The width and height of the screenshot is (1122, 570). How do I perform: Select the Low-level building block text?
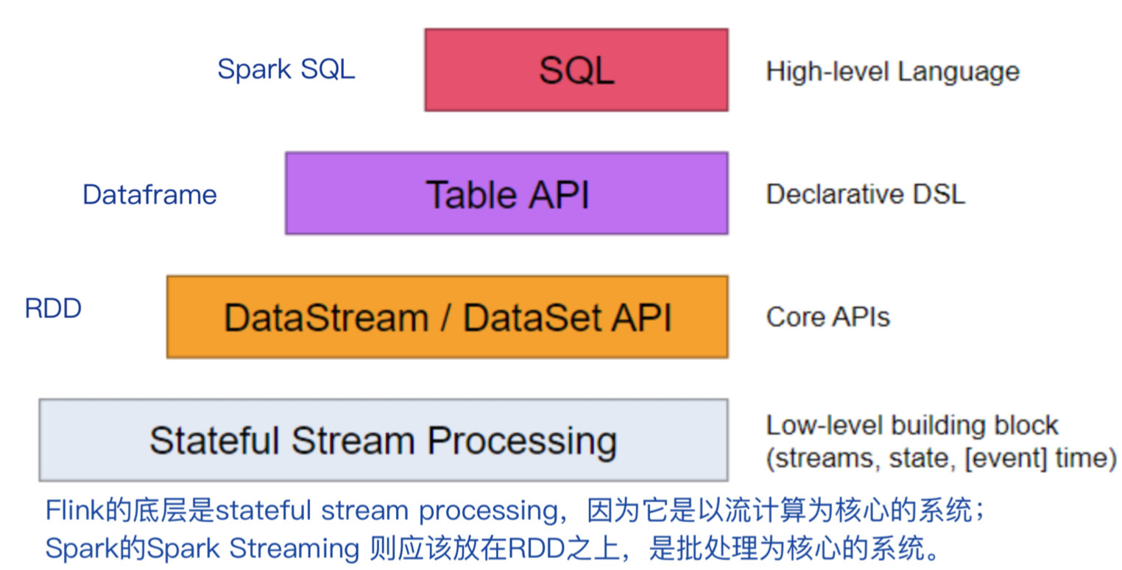click(x=911, y=426)
